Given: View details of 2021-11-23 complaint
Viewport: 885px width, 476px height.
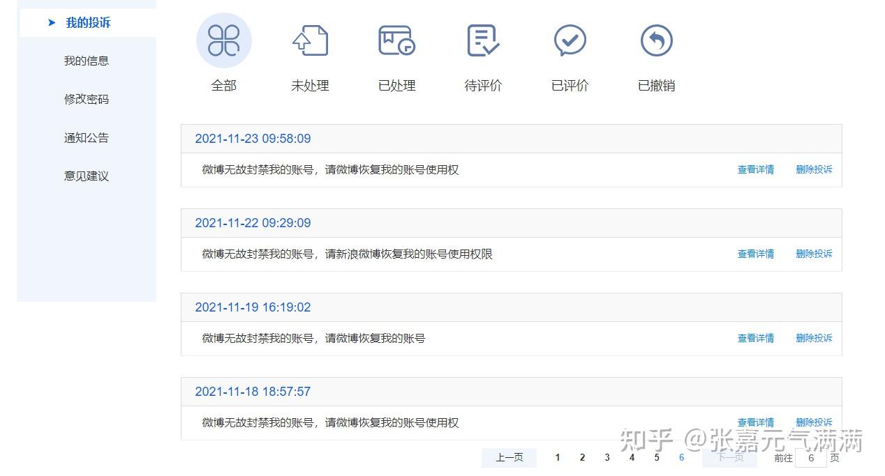Looking at the screenshot, I should coord(756,169).
